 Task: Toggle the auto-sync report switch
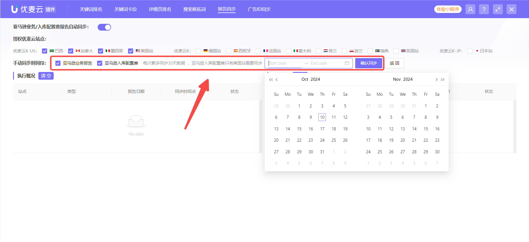click(x=104, y=27)
